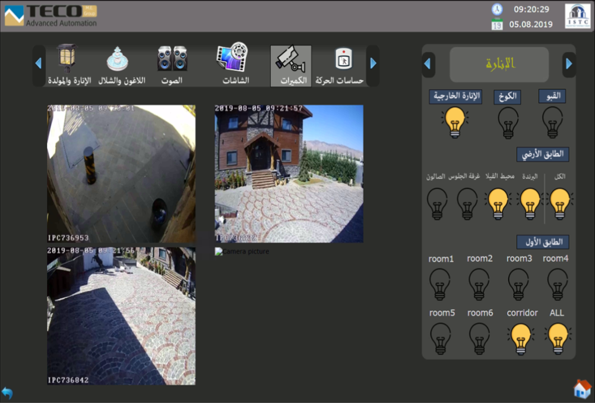595x403 pixels.
Task: Open the front house camera feed
Action: click(x=289, y=174)
